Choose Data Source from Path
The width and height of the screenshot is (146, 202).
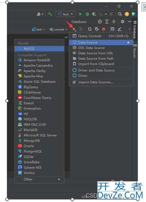pyautogui.click(x=101, y=58)
